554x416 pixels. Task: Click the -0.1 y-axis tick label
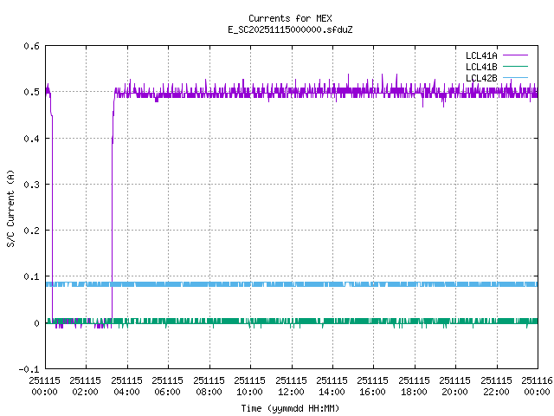tap(29, 369)
